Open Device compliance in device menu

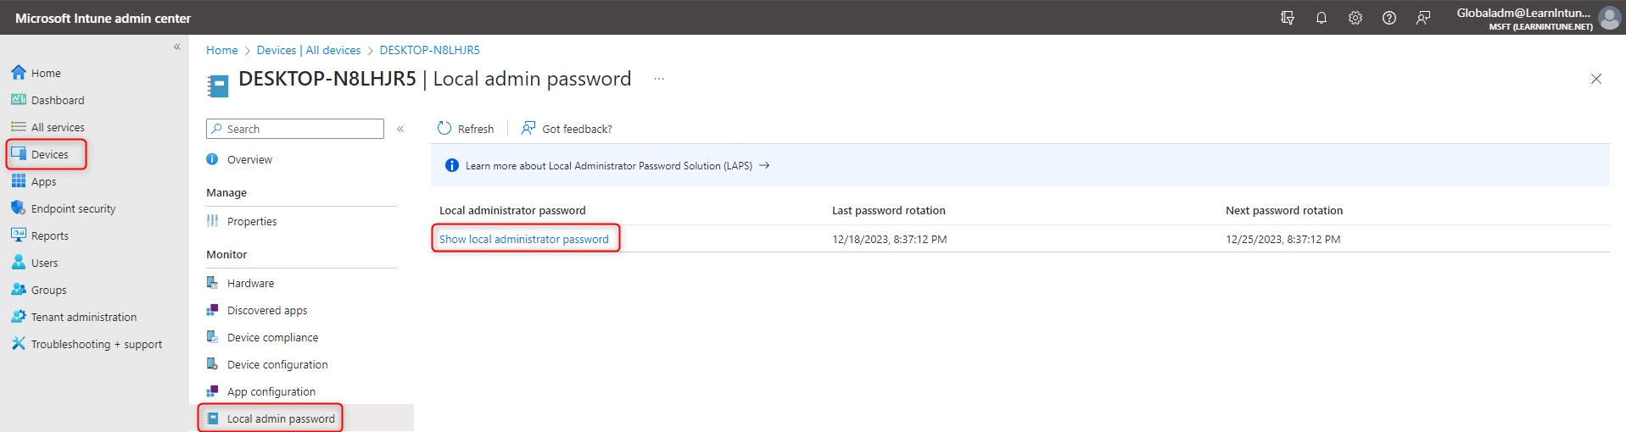click(x=272, y=337)
